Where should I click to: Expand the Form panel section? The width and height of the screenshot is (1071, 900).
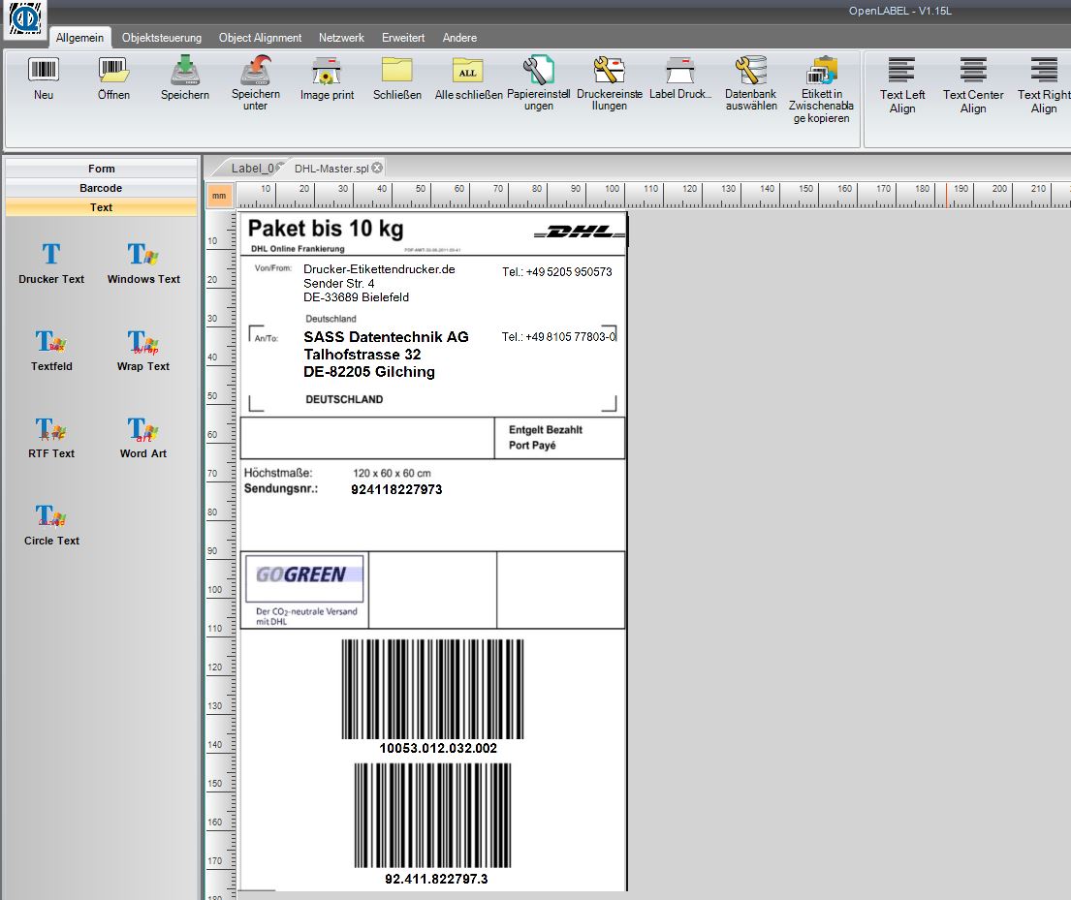pos(101,169)
